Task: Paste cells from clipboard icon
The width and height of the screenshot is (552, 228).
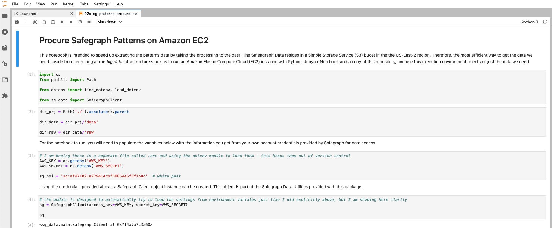Action: tap(53, 22)
